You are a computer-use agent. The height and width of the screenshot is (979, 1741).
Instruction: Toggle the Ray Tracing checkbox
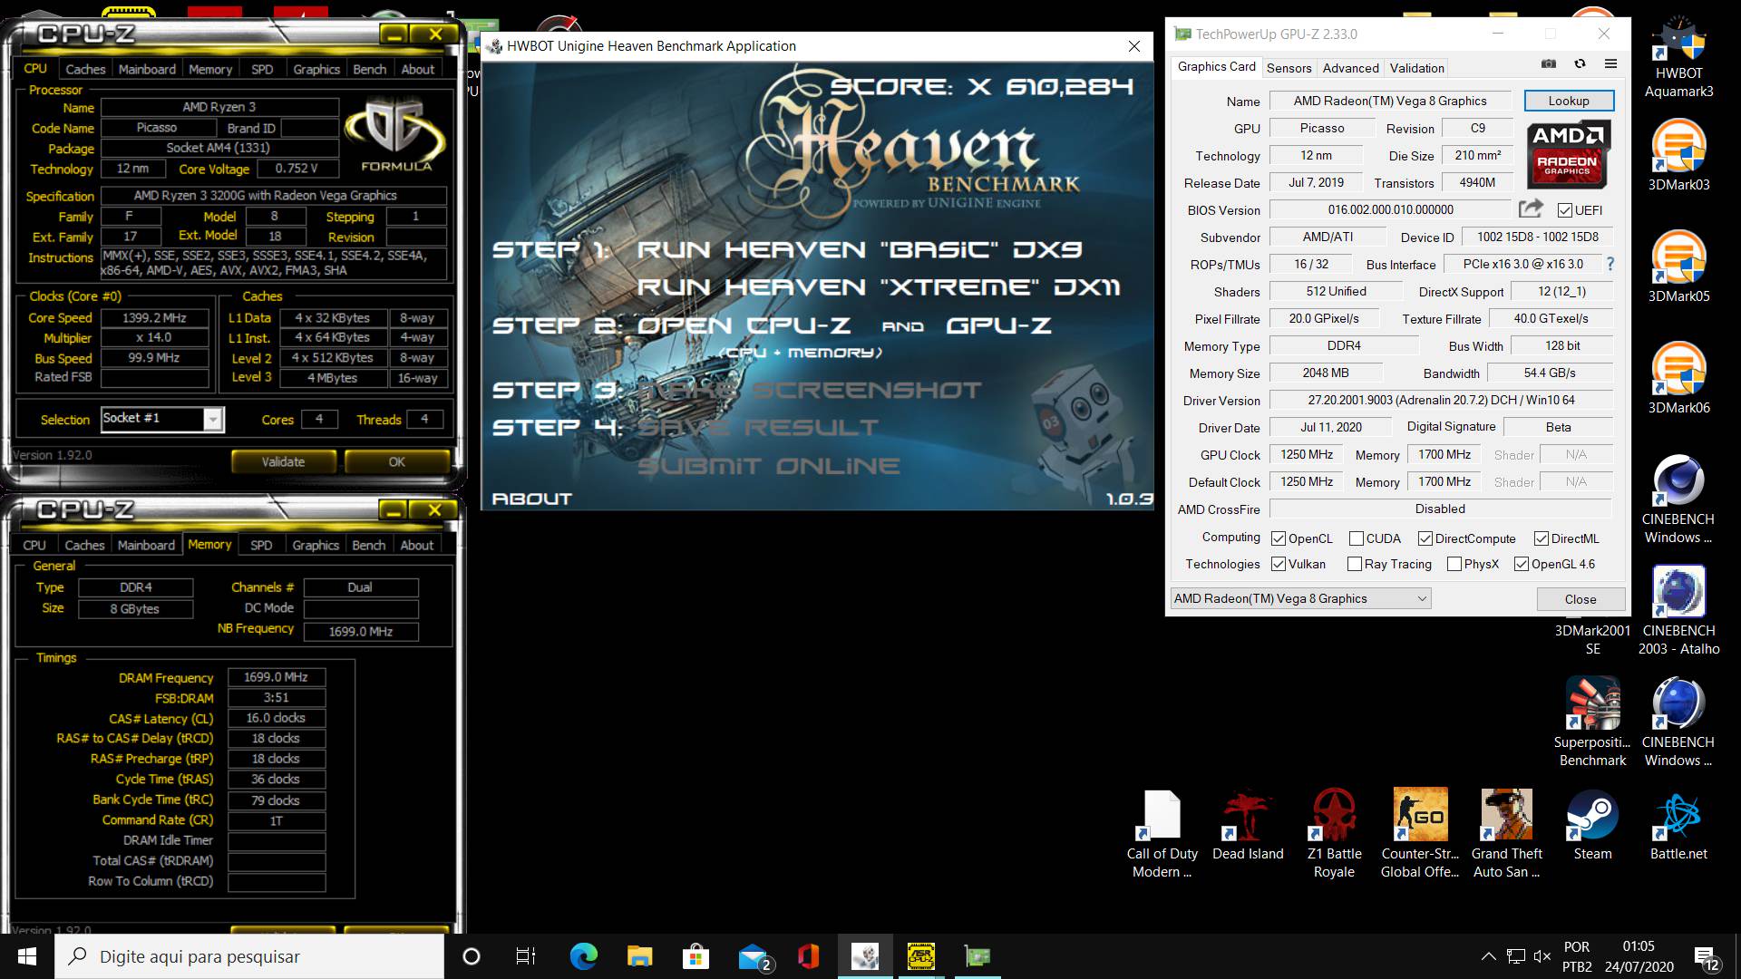[1355, 564]
